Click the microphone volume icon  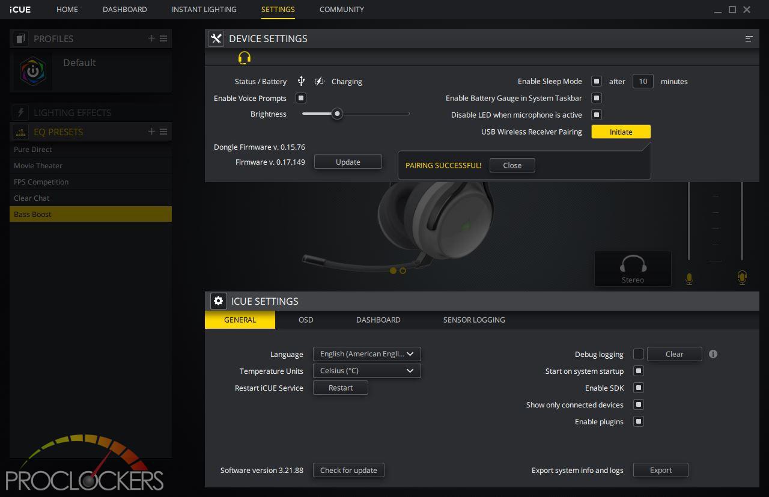[x=689, y=278]
